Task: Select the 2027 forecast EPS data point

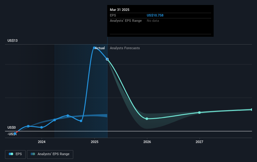Action: (199, 112)
